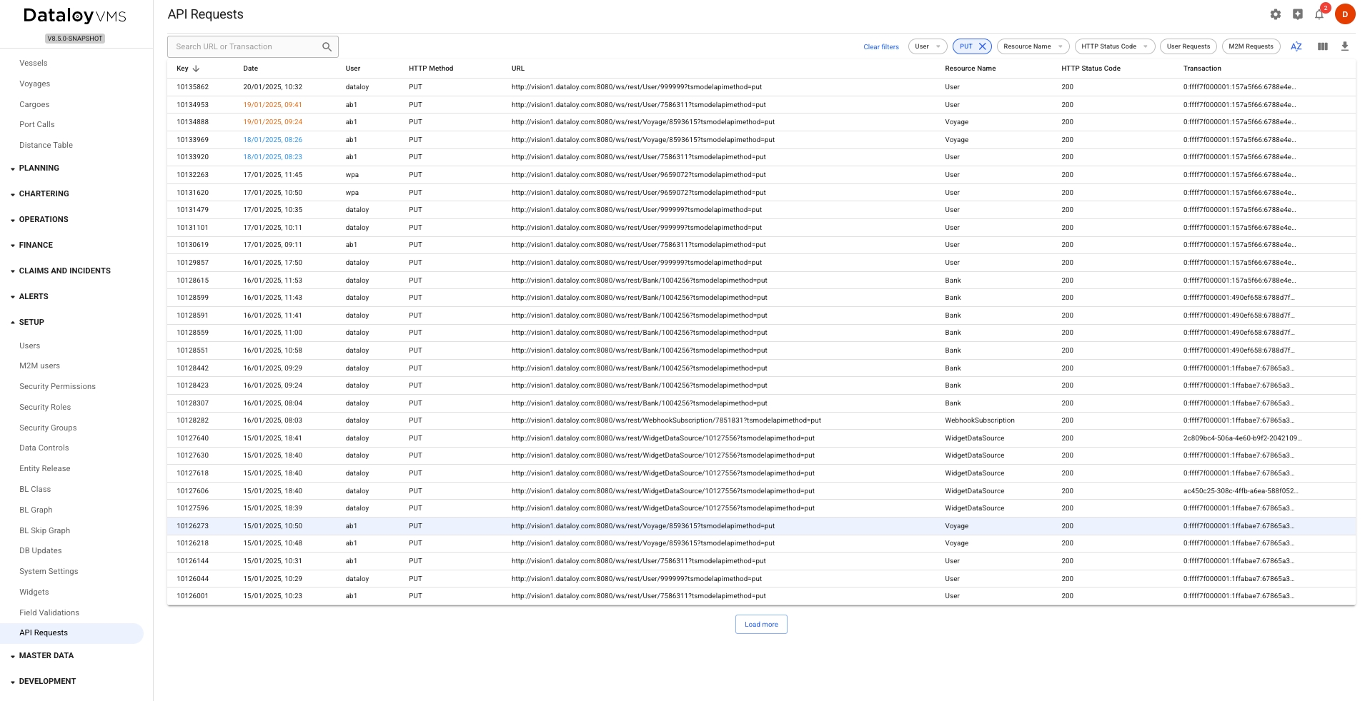Open the user avatar menu

click(1344, 14)
